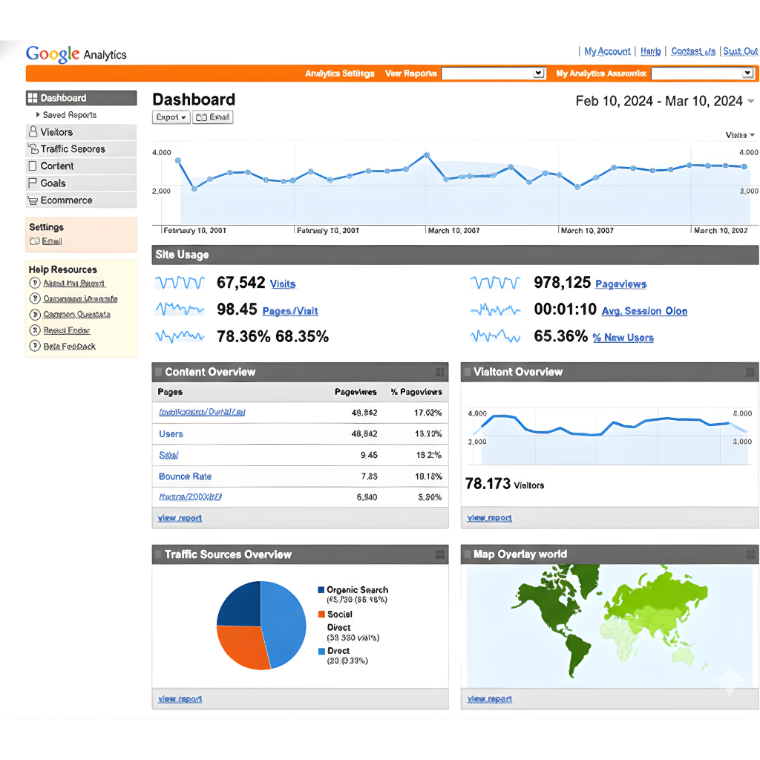Click the Goals flag icon

(33, 183)
